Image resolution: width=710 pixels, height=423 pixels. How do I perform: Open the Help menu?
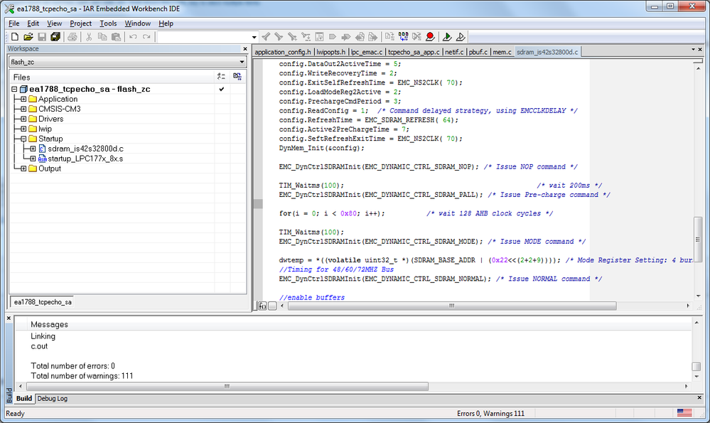click(x=166, y=23)
